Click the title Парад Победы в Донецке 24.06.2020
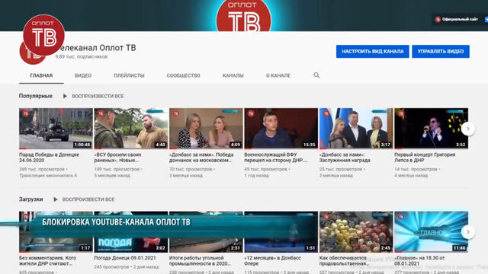The height and width of the screenshot is (274, 488). coord(49,158)
